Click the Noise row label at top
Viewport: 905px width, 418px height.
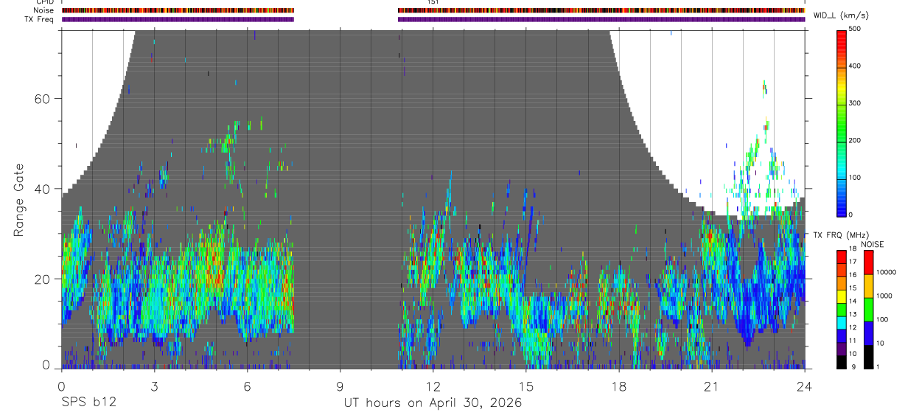tap(43, 10)
